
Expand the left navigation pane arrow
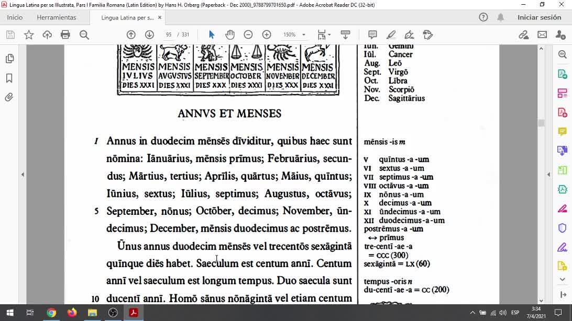pyautogui.click(x=23, y=175)
